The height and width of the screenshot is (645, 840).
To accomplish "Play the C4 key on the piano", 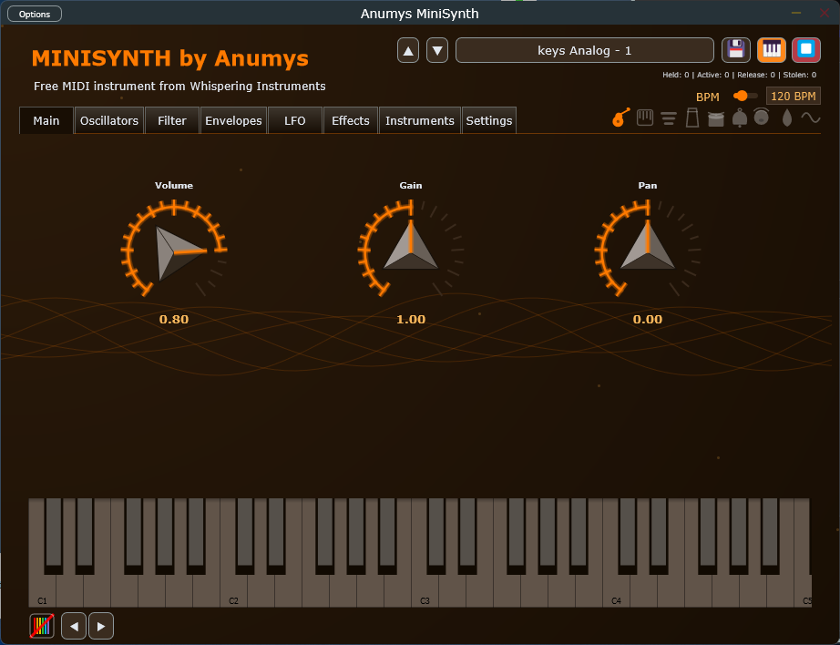I will pyautogui.click(x=616, y=589).
